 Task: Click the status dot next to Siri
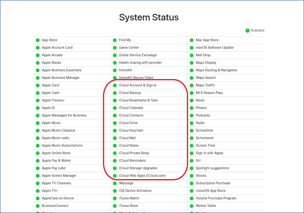pyautogui.click(x=192, y=161)
